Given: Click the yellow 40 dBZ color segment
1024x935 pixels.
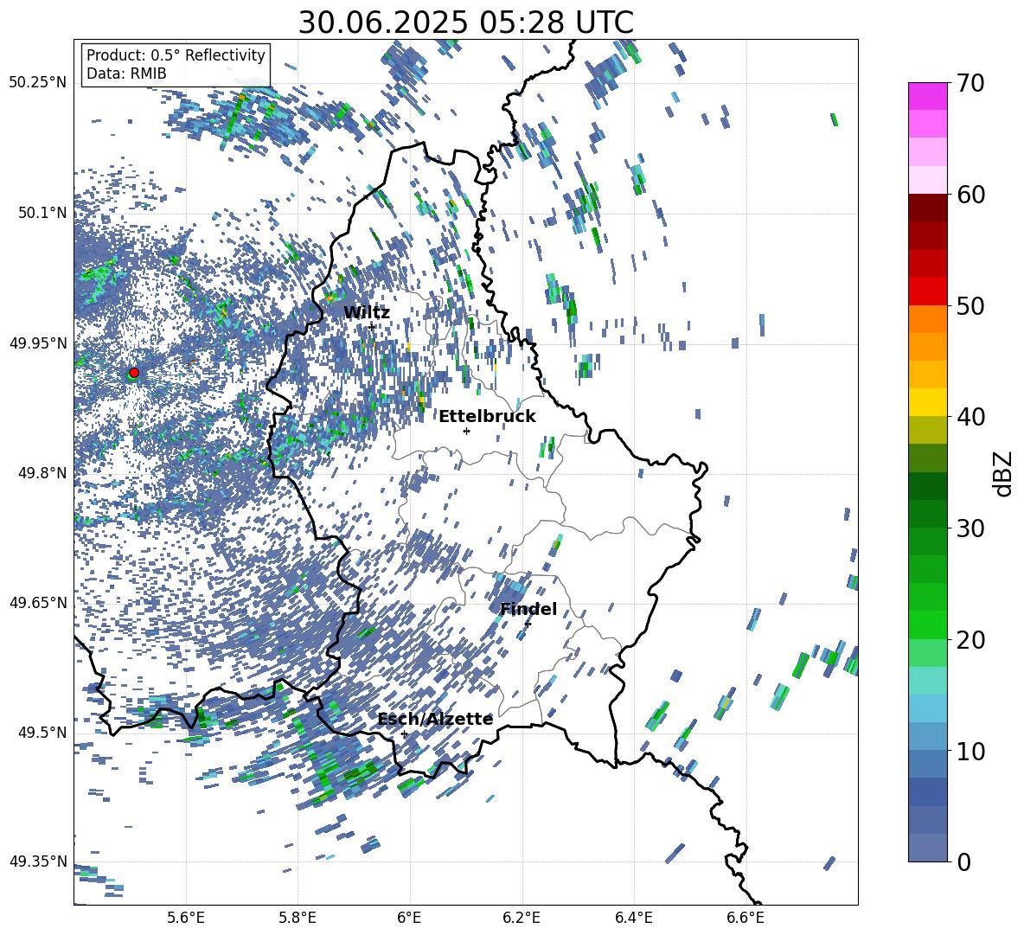Looking at the screenshot, I should coord(928,402).
